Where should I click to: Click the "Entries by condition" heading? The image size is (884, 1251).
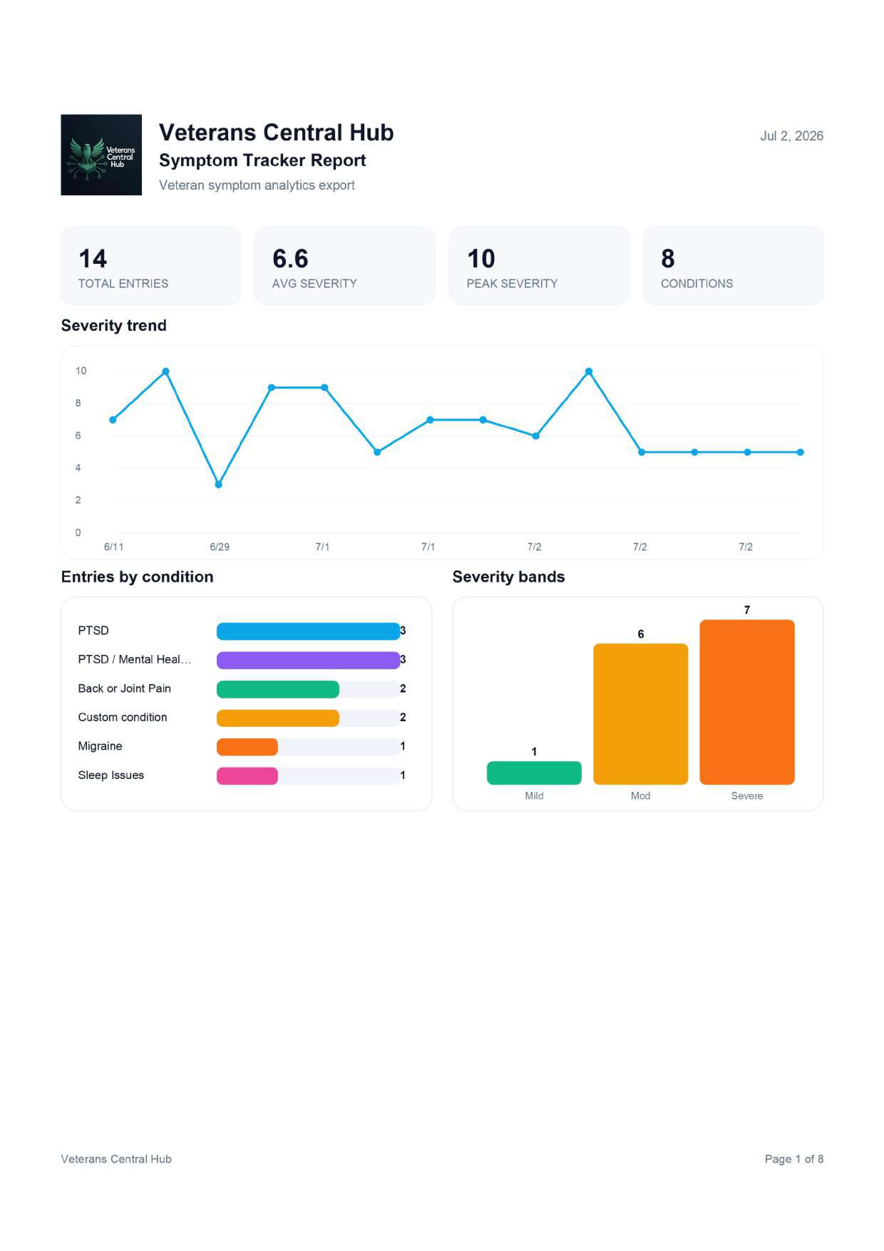(137, 576)
